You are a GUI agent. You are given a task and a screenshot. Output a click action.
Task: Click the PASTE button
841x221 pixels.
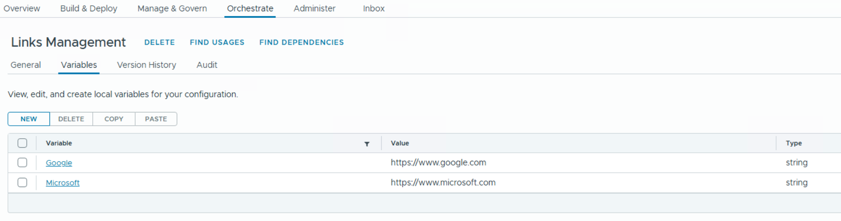click(x=156, y=119)
